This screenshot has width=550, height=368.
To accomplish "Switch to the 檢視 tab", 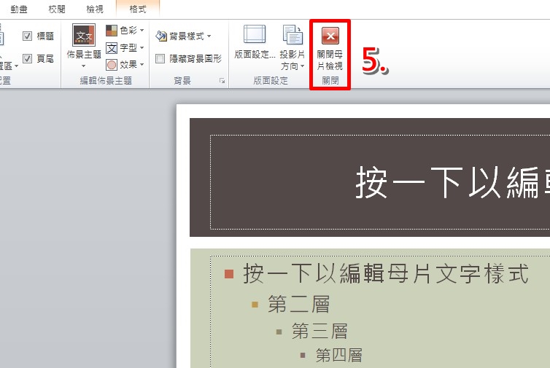I will coord(95,9).
